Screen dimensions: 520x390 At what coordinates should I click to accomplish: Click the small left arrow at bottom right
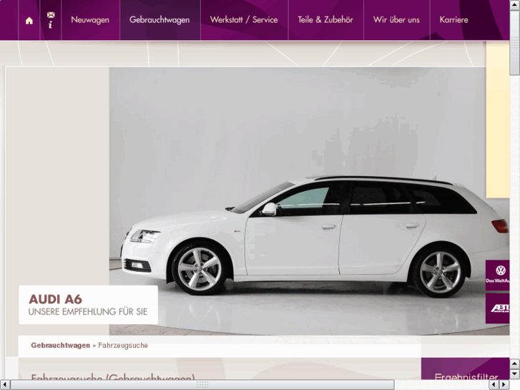(x=494, y=385)
